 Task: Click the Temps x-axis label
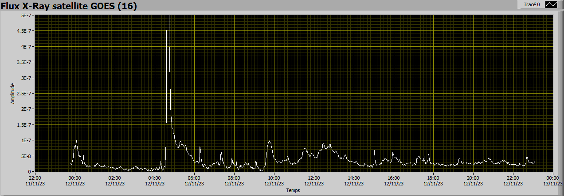click(x=293, y=191)
